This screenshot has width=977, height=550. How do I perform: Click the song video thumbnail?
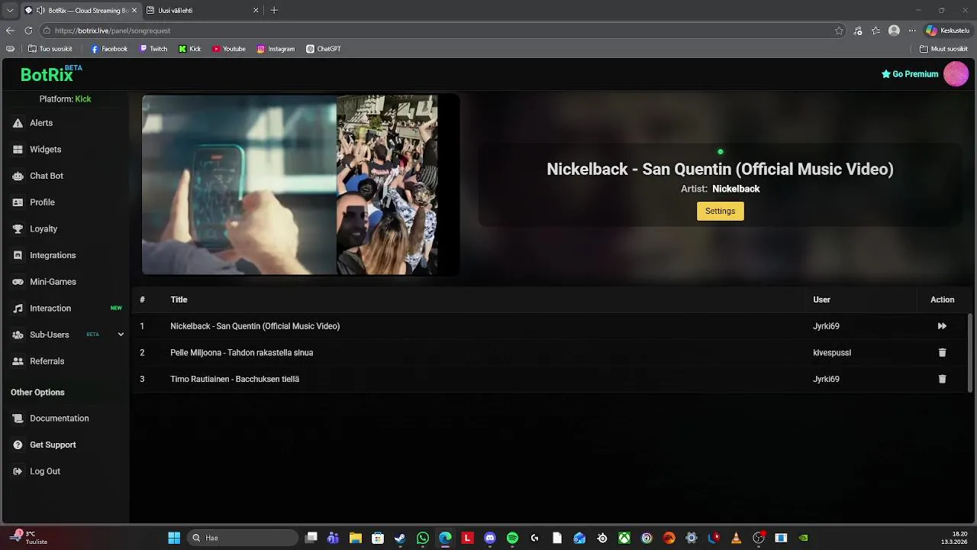301,184
